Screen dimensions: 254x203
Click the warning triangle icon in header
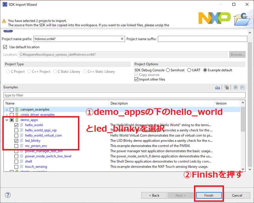click(4, 21)
